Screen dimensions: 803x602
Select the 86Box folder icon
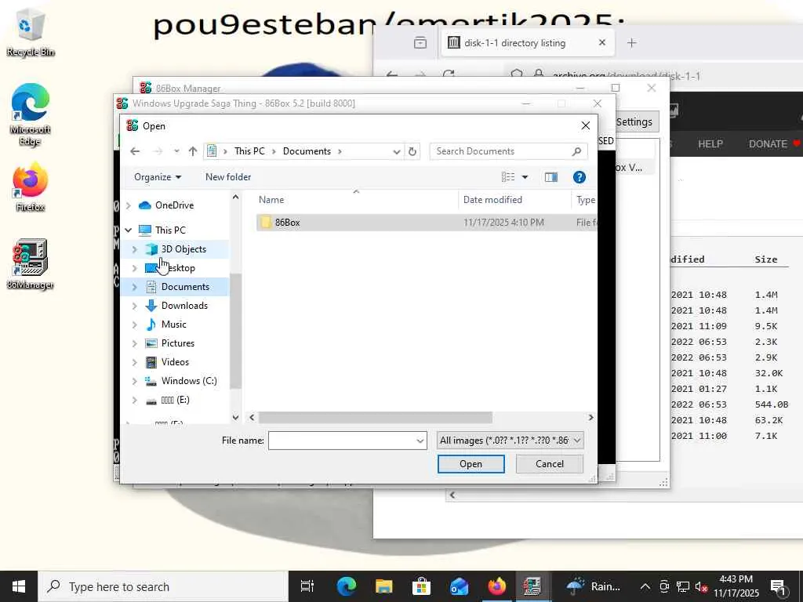pos(265,222)
